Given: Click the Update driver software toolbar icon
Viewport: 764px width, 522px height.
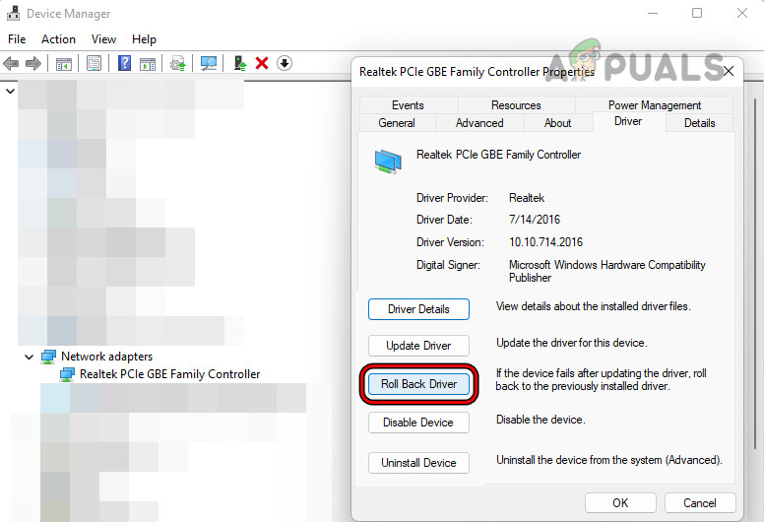Looking at the screenshot, I should (178, 63).
